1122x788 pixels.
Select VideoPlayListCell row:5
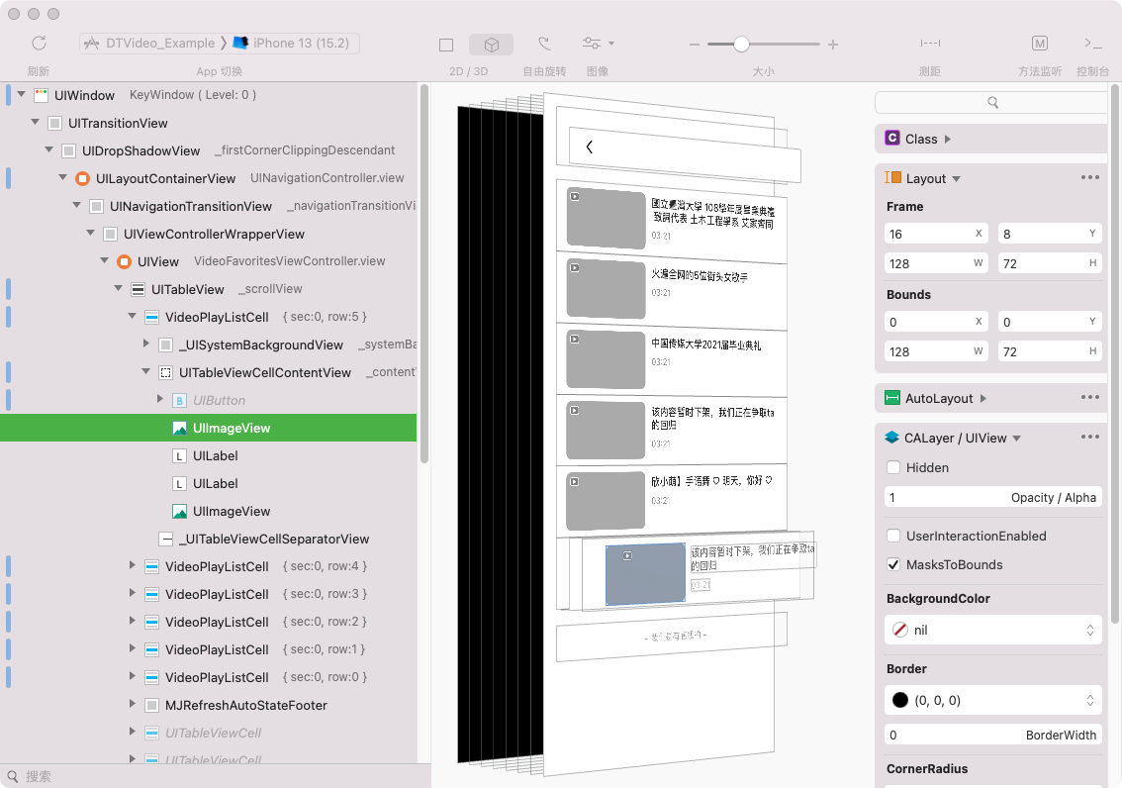pyautogui.click(x=208, y=317)
